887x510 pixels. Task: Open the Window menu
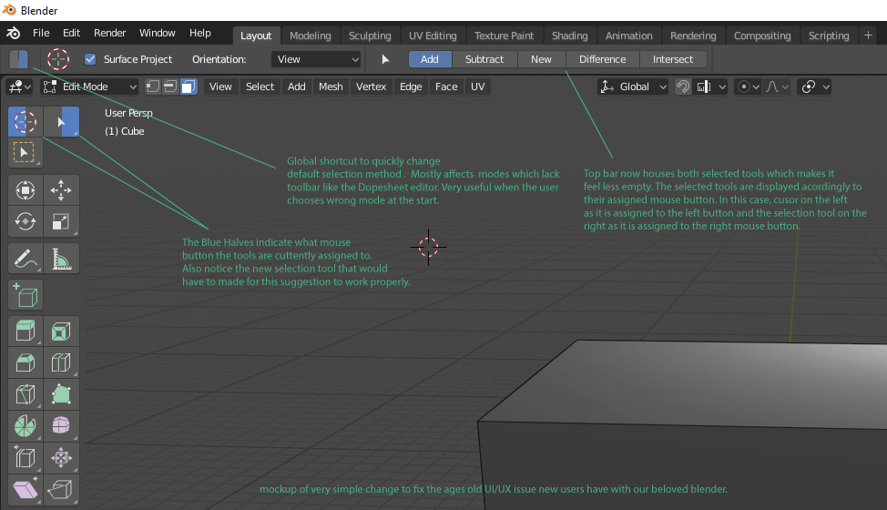[158, 33]
